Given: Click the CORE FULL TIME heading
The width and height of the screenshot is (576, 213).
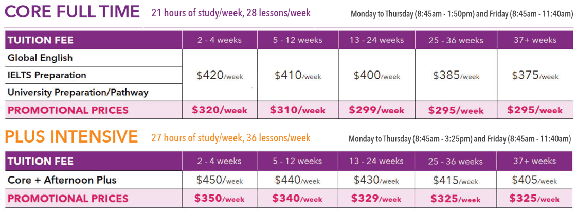Looking at the screenshot, I should 73,12.
